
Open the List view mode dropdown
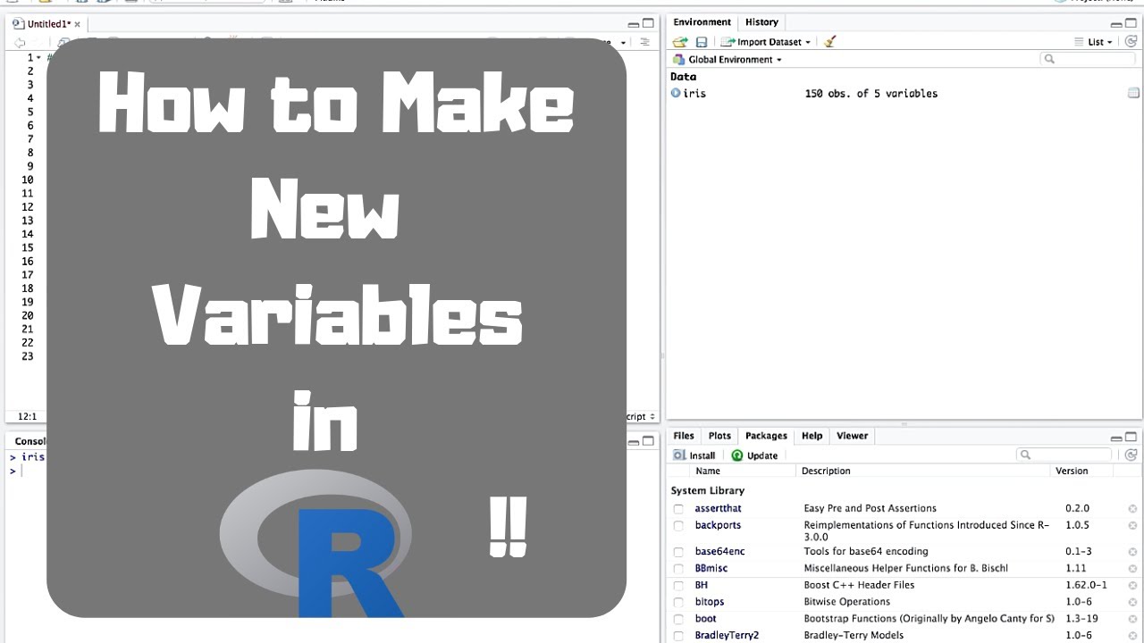click(x=1094, y=42)
